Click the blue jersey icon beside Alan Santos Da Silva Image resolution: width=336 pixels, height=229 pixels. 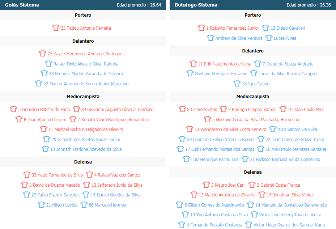(273, 129)
